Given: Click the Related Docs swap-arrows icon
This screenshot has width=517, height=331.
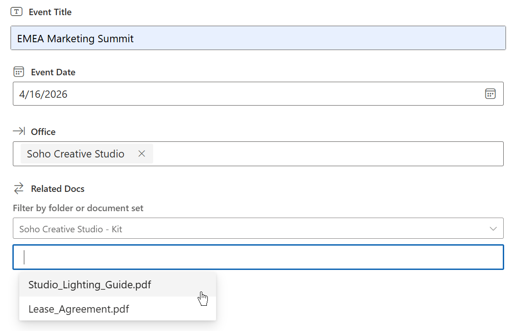Looking at the screenshot, I should pos(19,188).
